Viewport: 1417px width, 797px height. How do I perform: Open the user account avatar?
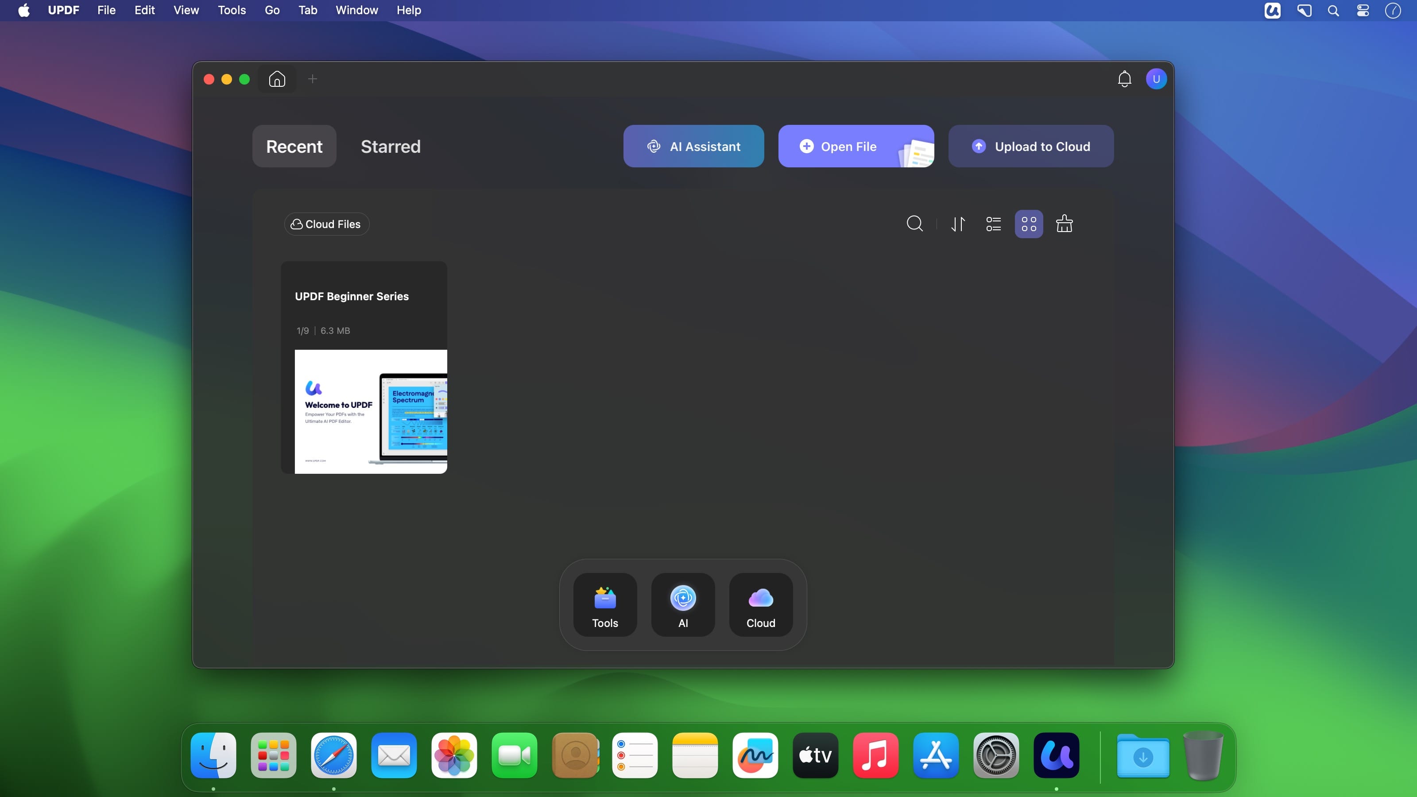[x=1156, y=79]
